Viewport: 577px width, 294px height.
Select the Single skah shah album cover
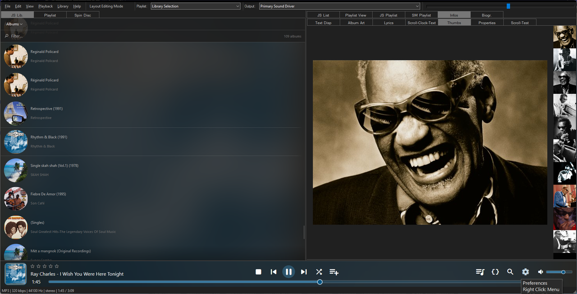click(x=16, y=170)
